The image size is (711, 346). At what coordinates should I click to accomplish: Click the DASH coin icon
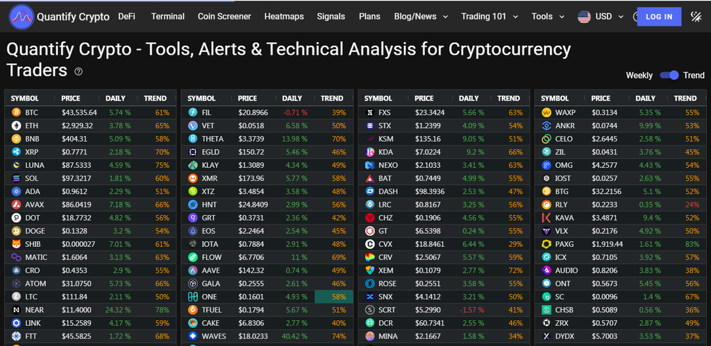pos(370,191)
